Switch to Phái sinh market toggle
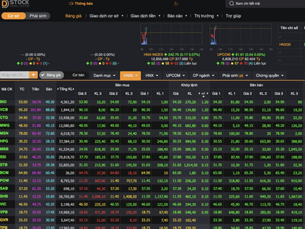Image resolution: width=305 pixels, height=229 pixels. coord(38,16)
